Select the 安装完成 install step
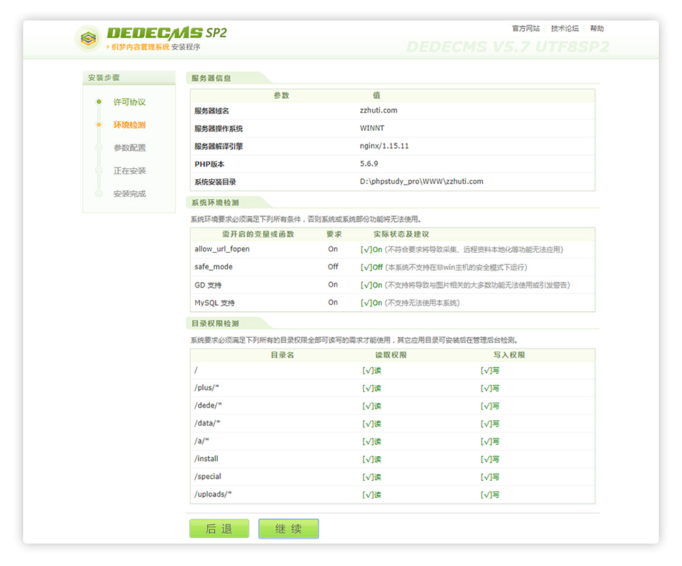The height and width of the screenshot is (566, 682). 130,193
